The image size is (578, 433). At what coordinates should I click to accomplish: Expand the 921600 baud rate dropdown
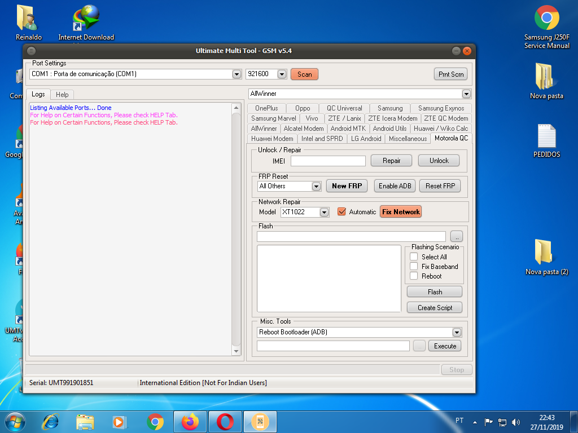282,74
